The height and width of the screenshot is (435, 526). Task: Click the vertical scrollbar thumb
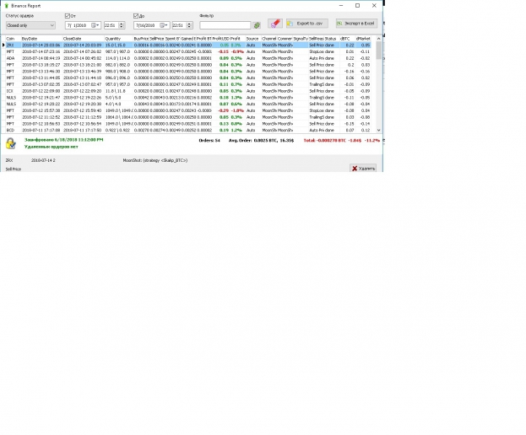(378, 51)
